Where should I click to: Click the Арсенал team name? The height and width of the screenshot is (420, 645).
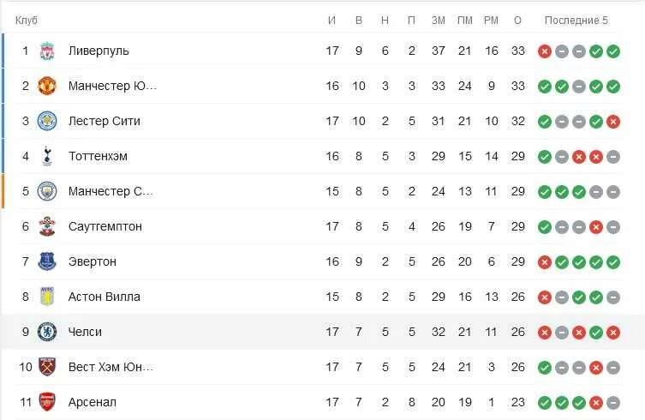[x=93, y=402]
